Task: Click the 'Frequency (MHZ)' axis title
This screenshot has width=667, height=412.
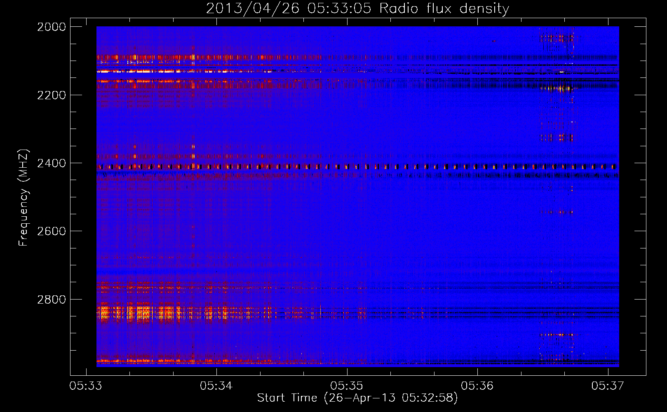Action: click(23, 197)
